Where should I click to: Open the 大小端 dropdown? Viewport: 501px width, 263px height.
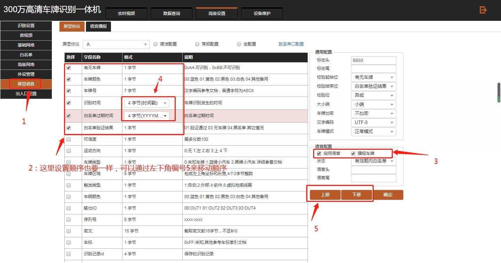point(374,105)
